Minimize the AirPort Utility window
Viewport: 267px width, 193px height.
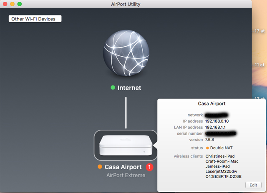(12, 4)
